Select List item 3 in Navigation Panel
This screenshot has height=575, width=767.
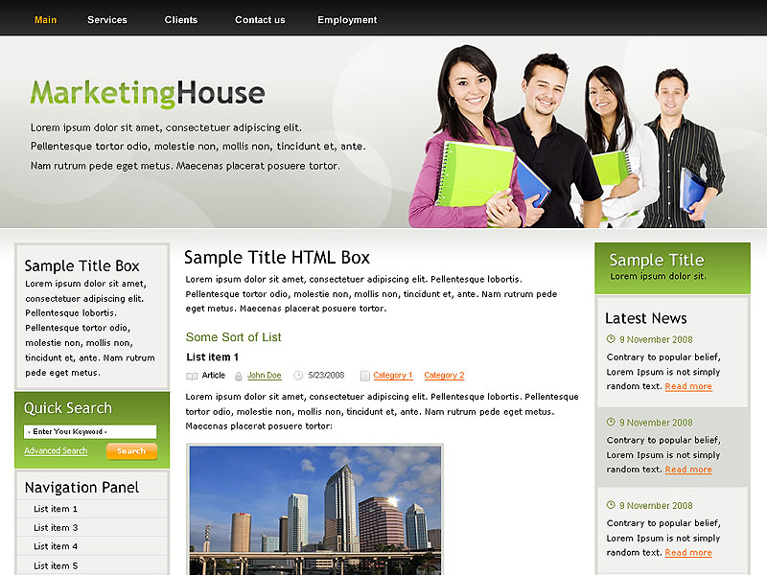pyautogui.click(x=56, y=528)
